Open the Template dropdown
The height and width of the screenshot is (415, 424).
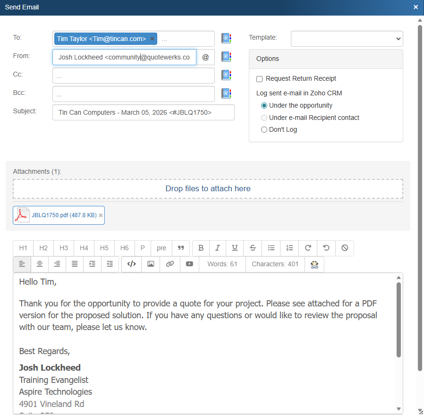(347, 39)
